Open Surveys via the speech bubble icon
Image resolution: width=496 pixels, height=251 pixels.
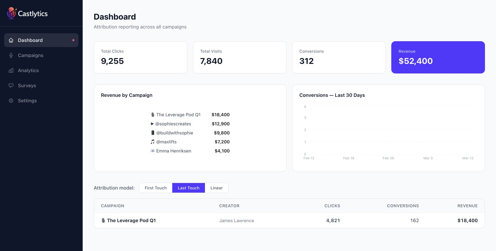click(11, 85)
